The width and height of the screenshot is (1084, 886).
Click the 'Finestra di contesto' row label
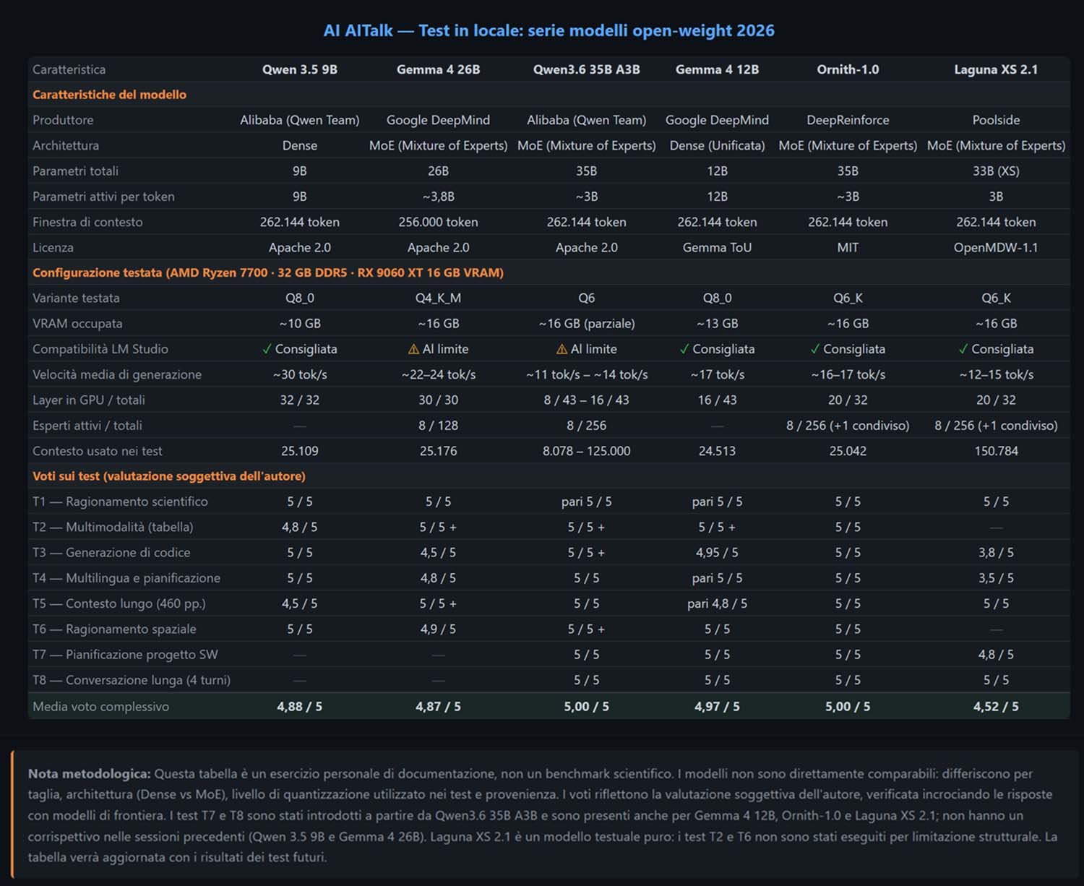point(87,222)
